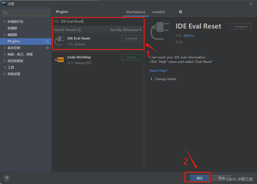Clear the plugin search with the X icon
Screen dimensions: 257x184
tap(139, 21)
